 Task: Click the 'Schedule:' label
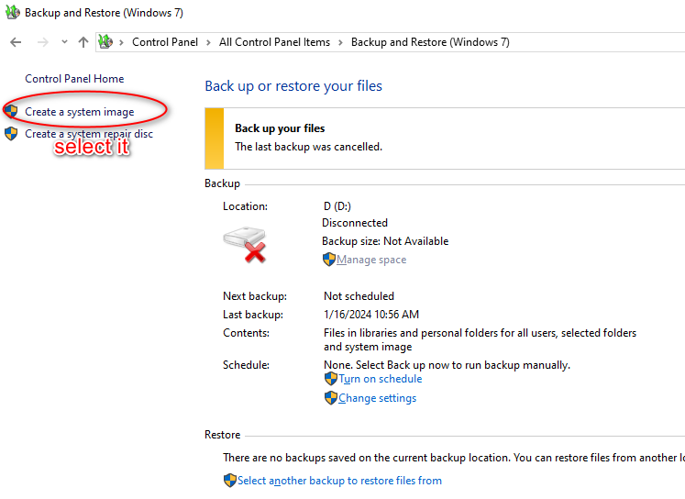[x=246, y=365]
